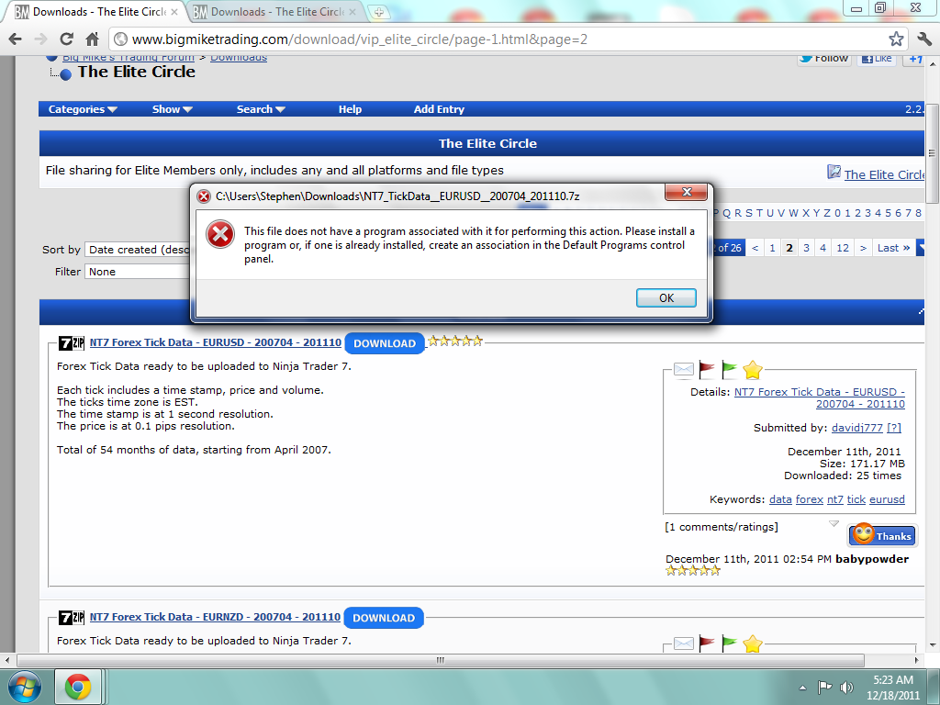Open The Elite Circle link at right
The height and width of the screenshot is (705, 940).
(884, 174)
